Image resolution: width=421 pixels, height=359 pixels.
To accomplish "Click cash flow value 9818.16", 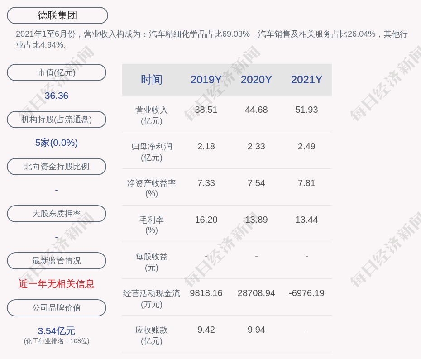I will [206, 293].
